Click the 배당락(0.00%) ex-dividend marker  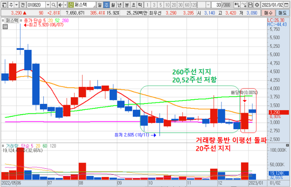pyautogui.click(x=244, y=92)
